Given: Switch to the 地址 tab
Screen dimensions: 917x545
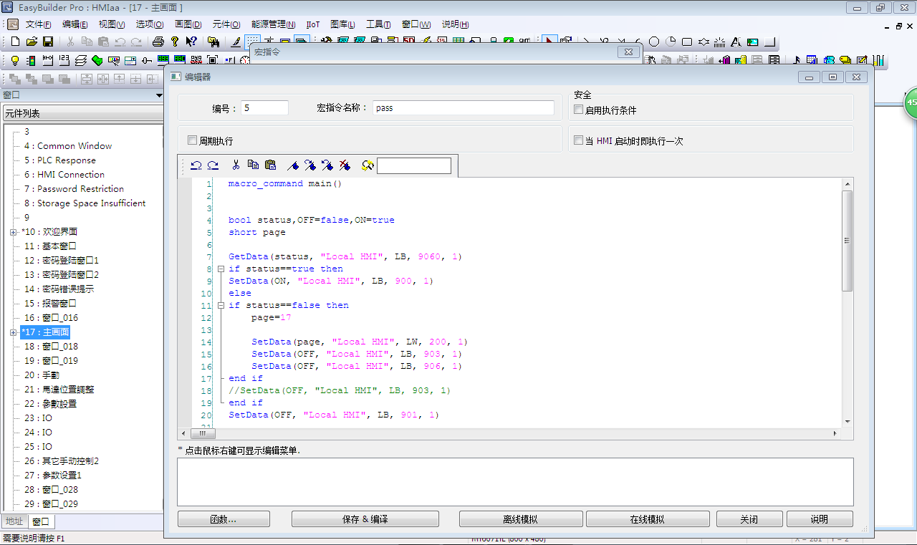Looking at the screenshot, I should 14,521.
